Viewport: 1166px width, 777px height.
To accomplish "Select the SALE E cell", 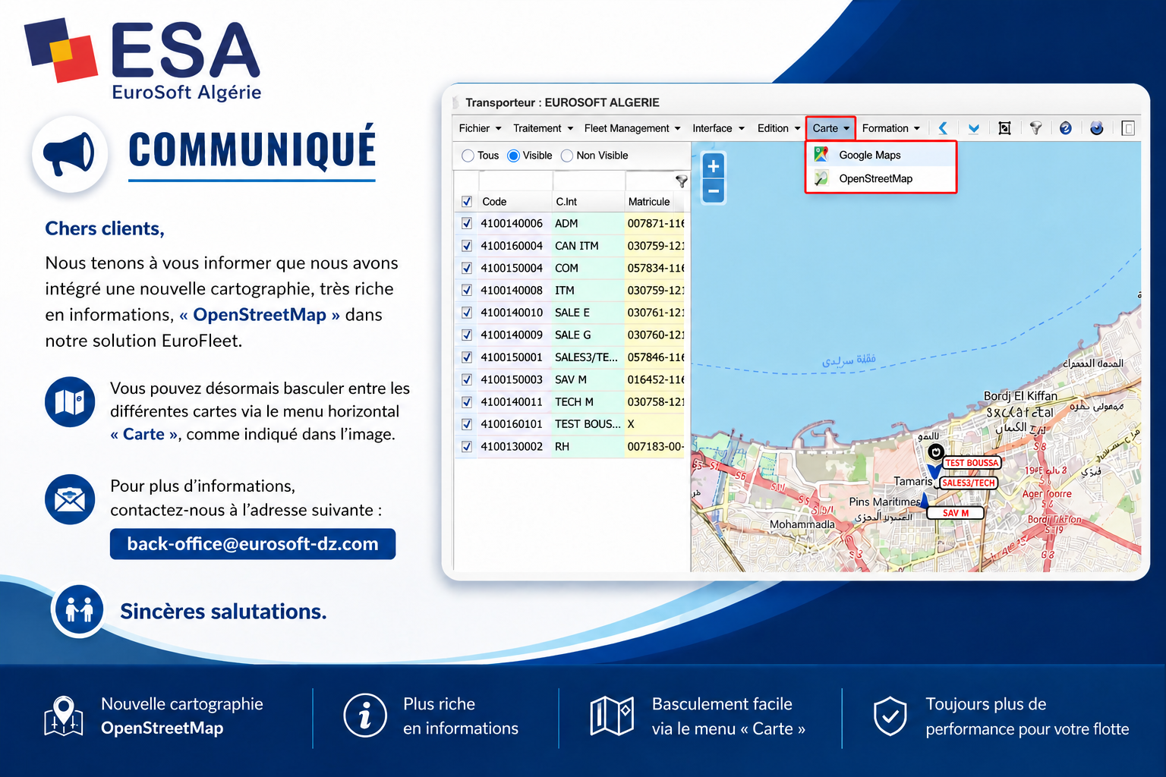I will coord(588,313).
